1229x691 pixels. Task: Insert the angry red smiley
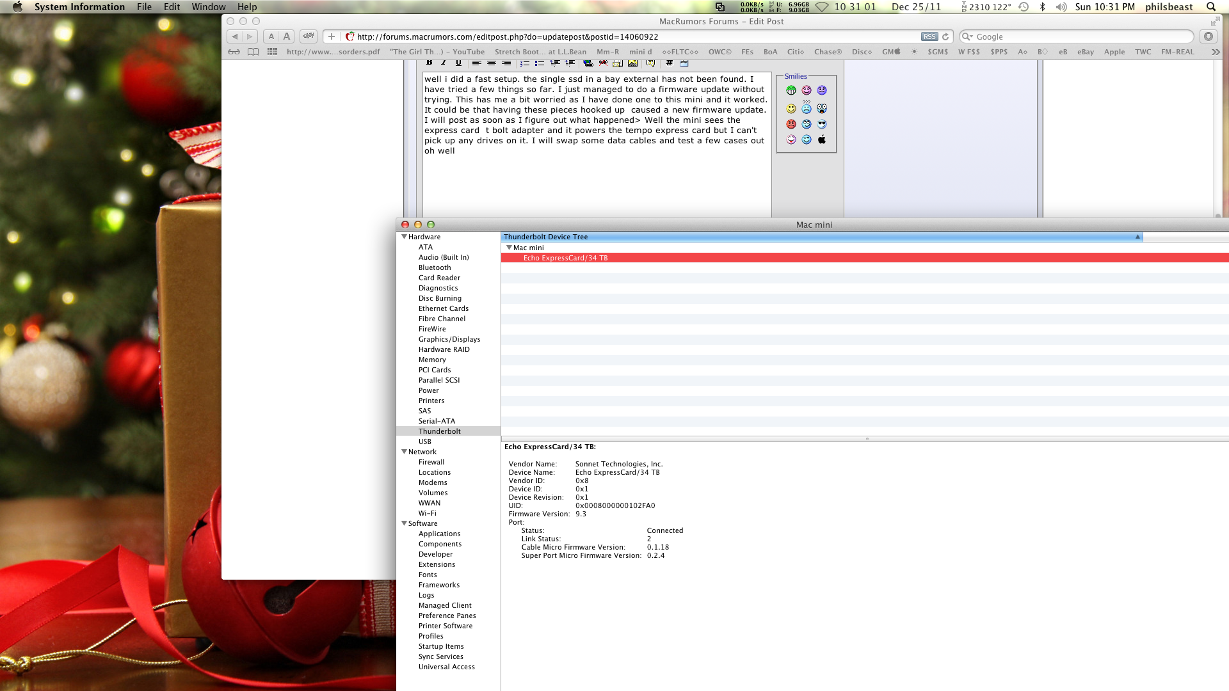(x=791, y=124)
